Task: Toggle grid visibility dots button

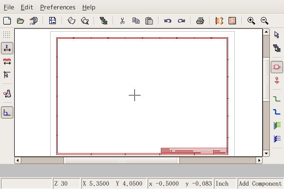Action: click(7, 35)
